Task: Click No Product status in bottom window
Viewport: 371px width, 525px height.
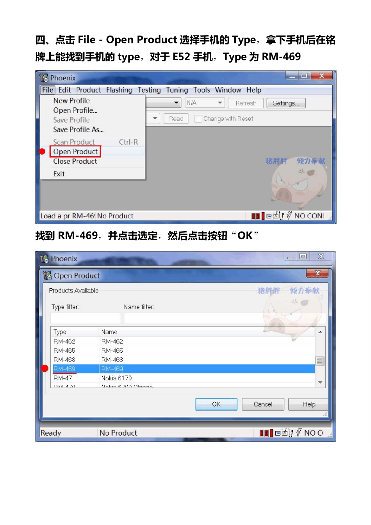Action: (118, 433)
